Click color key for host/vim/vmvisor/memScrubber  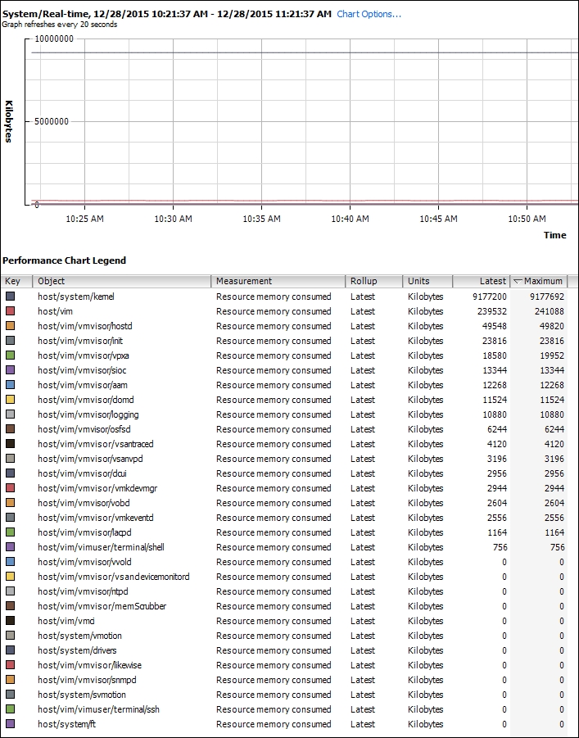[10, 606]
